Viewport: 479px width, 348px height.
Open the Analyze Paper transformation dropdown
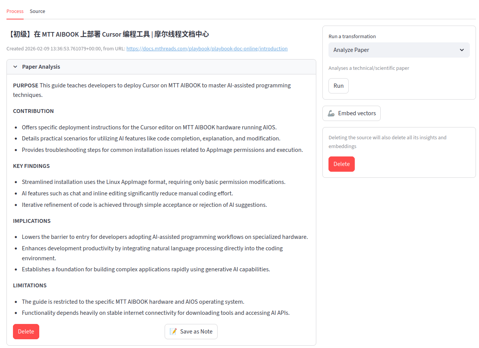tap(399, 50)
